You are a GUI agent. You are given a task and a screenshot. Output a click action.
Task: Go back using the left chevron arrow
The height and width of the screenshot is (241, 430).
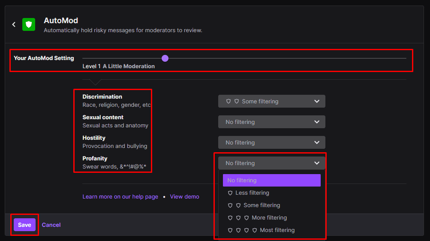[14, 24]
